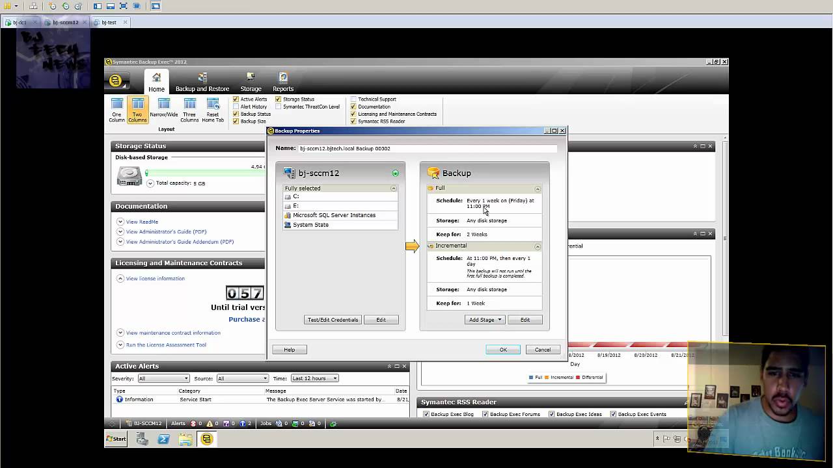The image size is (833, 468).
Task: Click the take snapshot icon in VM toolbar
Action: pyautogui.click(x=53, y=6)
